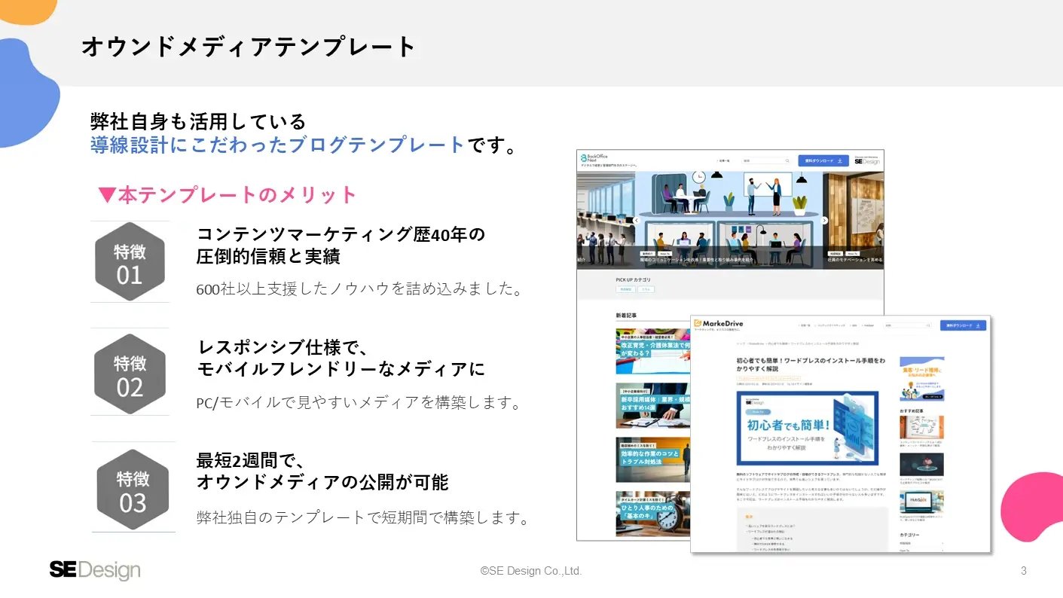This screenshot has width=1063, height=598.
Task: Go to next carousel slide arrow
Action: (824, 220)
